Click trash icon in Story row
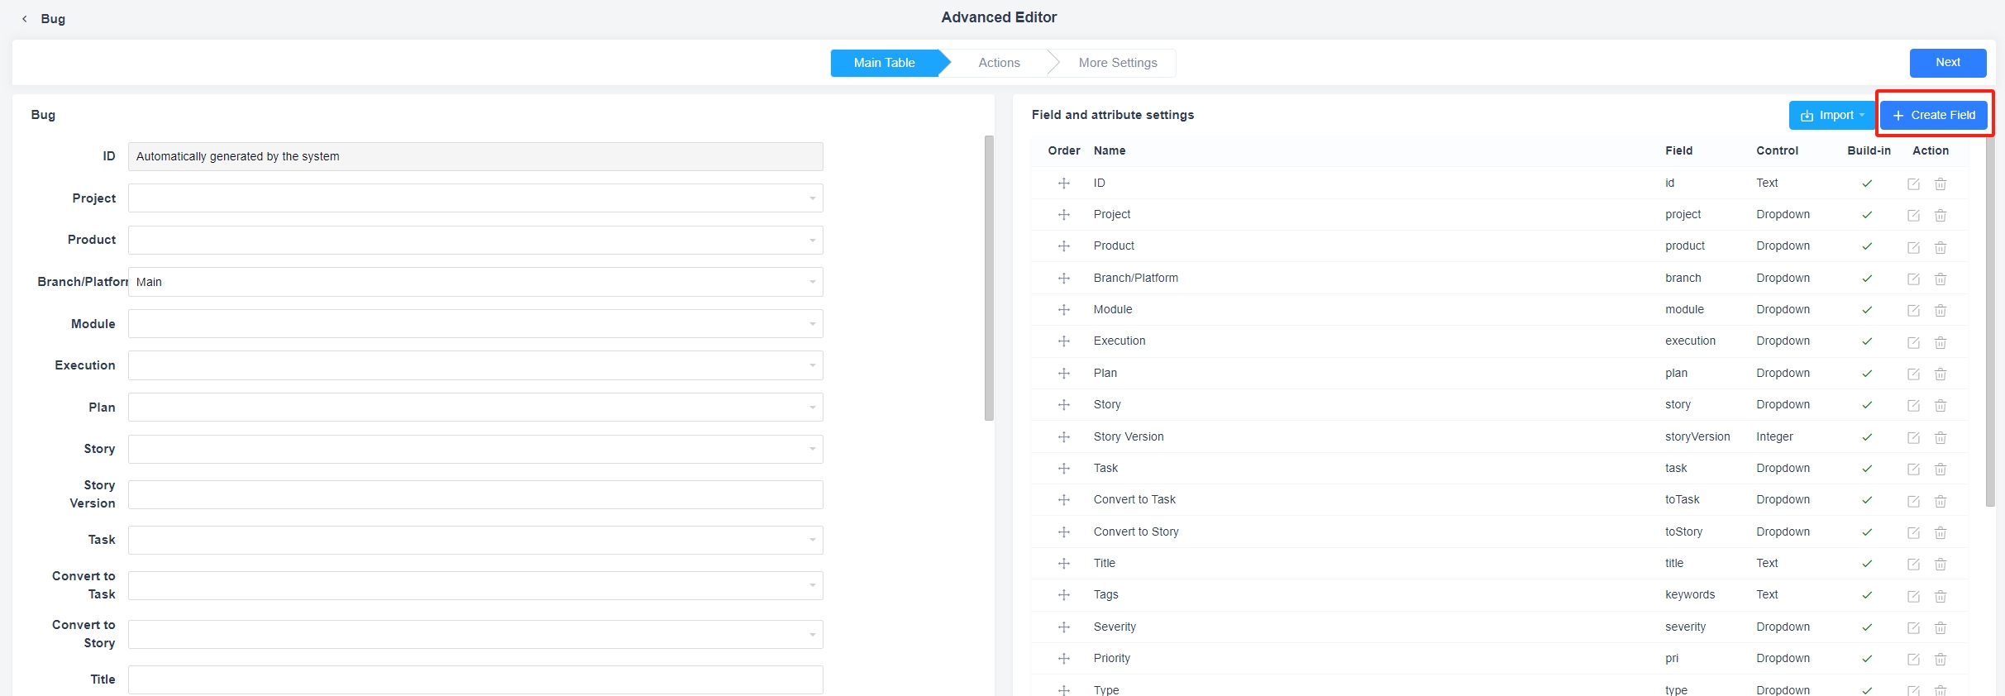 tap(1941, 406)
